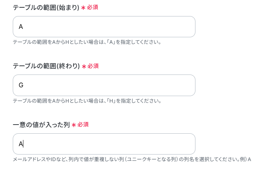Click the red asterisk beside 一意の値が入った列
The image size is (278, 179).
point(74,125)
